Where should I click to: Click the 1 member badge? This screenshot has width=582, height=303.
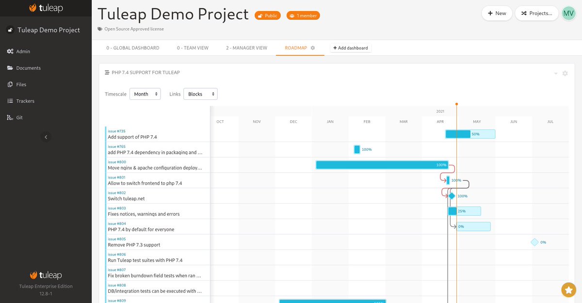[303, 16]
